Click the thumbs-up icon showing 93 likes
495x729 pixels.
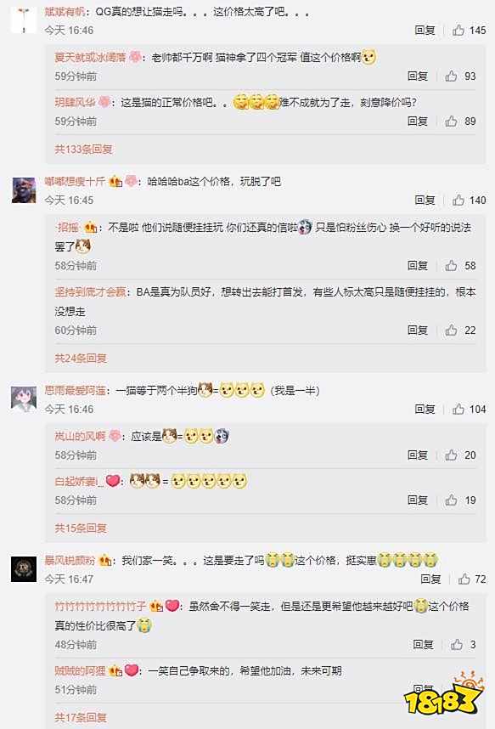point(451,76)
